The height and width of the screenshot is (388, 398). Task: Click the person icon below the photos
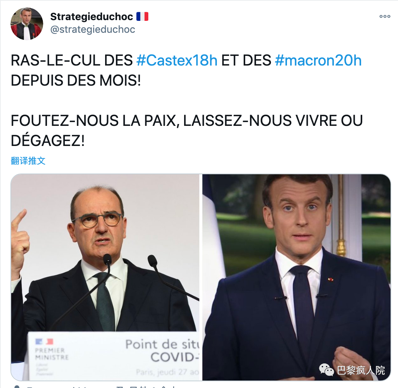point(17,387)
